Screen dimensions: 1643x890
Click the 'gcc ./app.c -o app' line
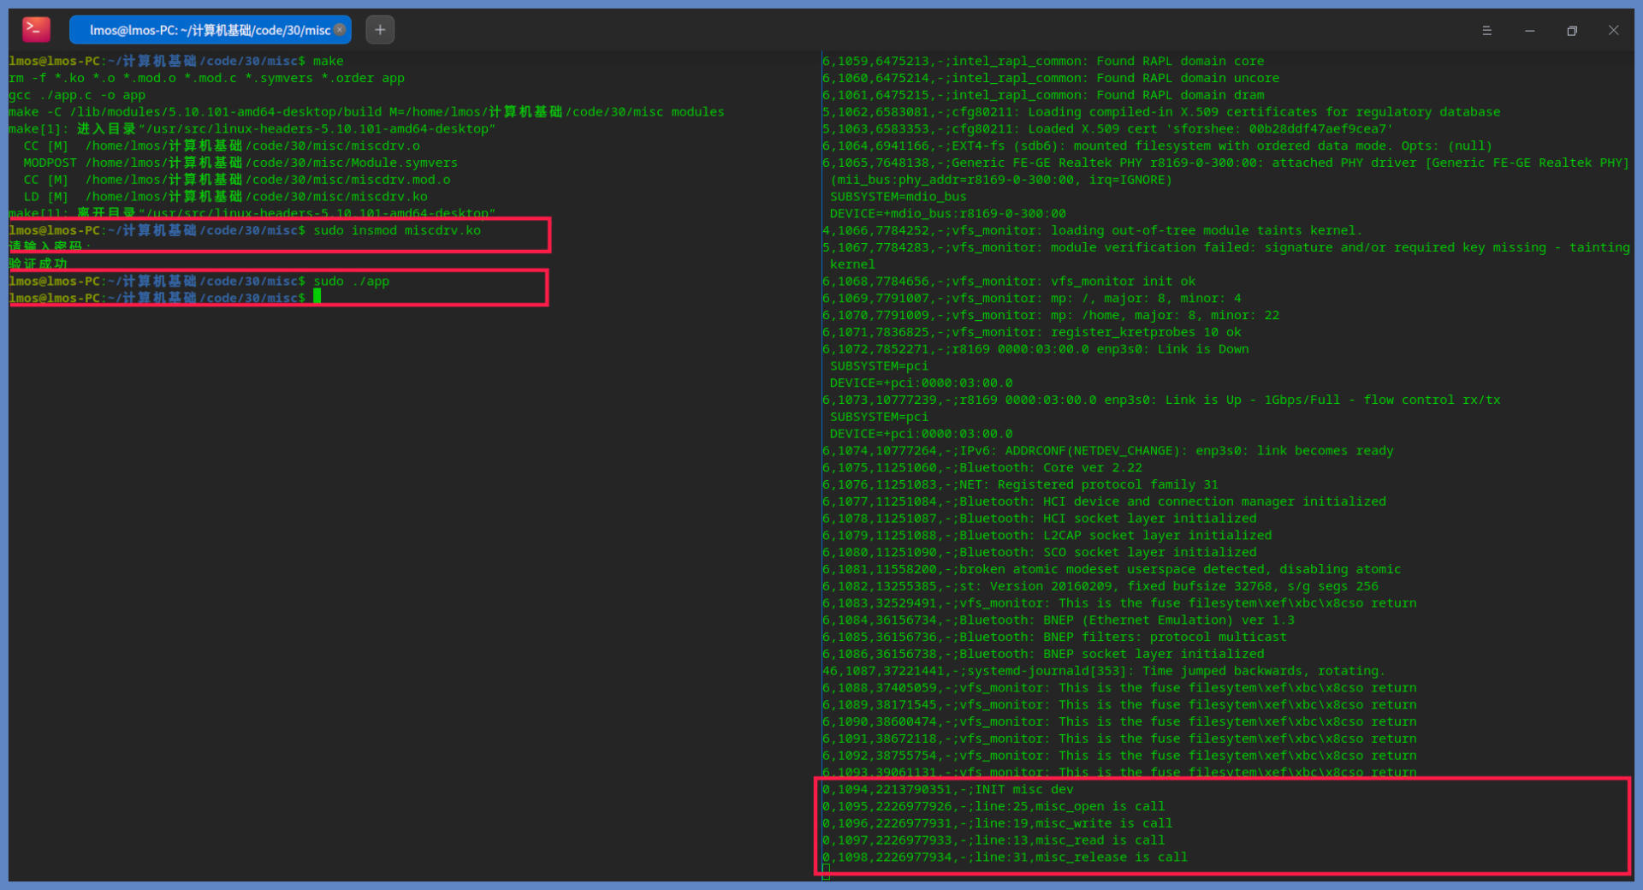[x=77, y=95]
